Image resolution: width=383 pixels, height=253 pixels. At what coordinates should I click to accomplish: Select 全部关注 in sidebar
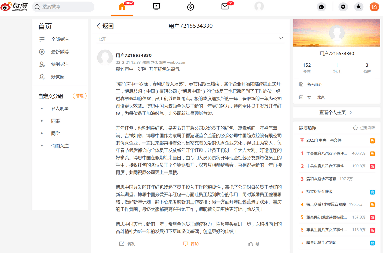click(x=60, y=39)
